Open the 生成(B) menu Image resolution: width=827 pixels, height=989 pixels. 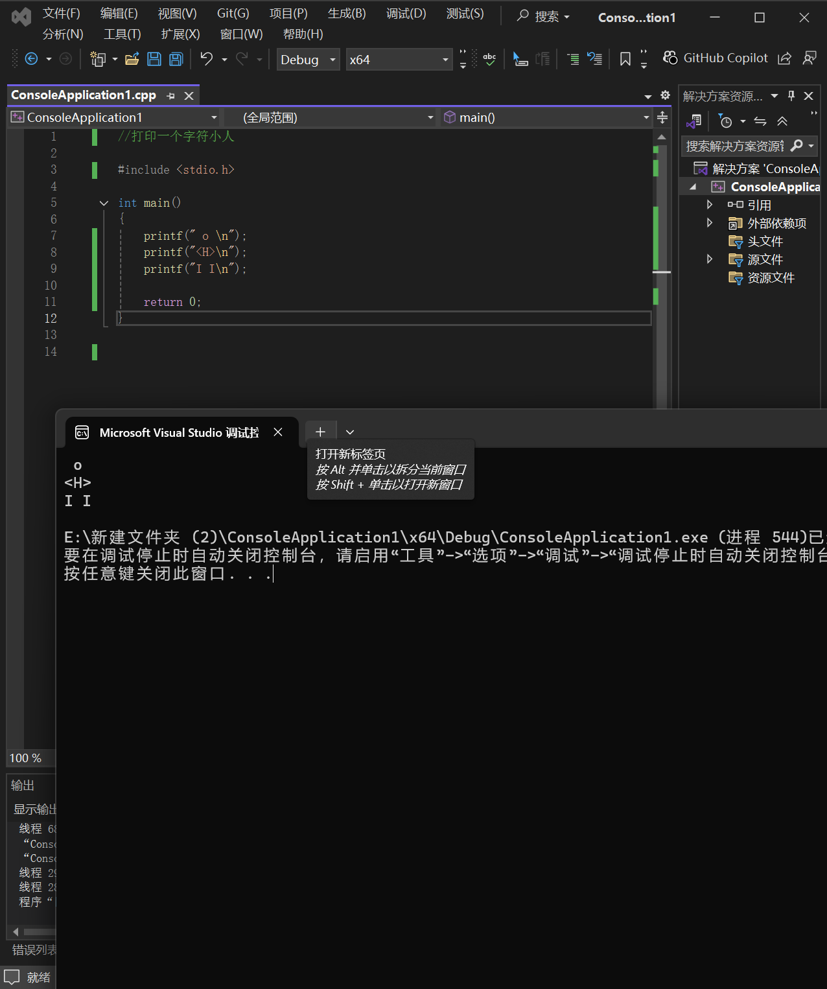tap(347, 14)
